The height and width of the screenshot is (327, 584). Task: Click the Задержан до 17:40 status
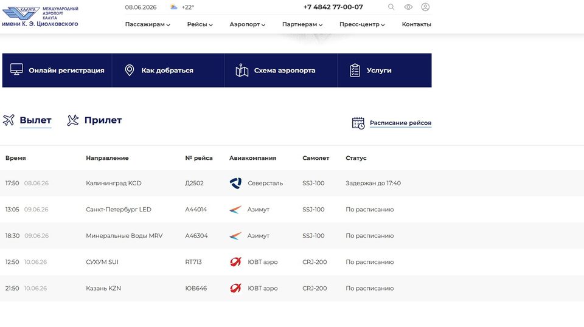(373, 183)
